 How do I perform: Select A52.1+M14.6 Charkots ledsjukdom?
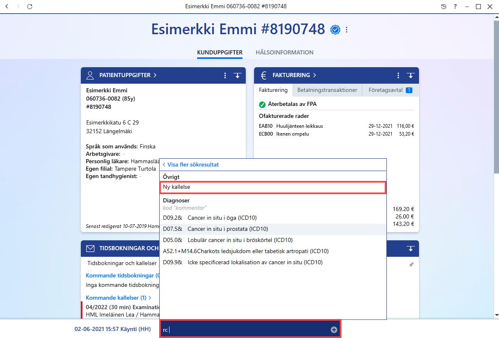[273, 251]
